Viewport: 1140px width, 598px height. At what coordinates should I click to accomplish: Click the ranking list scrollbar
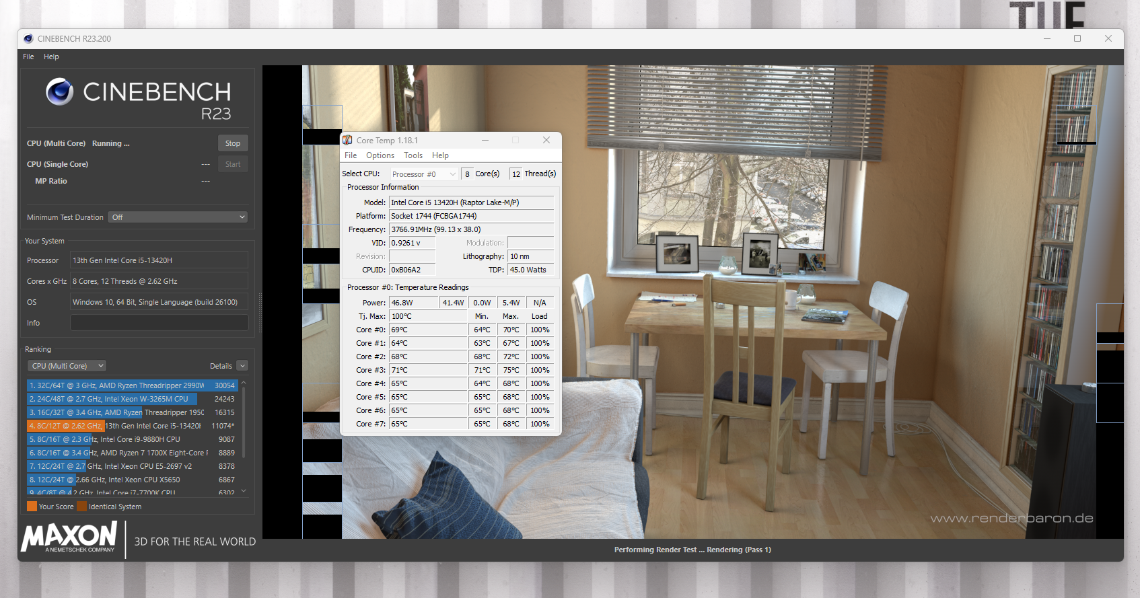click(x=244, y=422)
